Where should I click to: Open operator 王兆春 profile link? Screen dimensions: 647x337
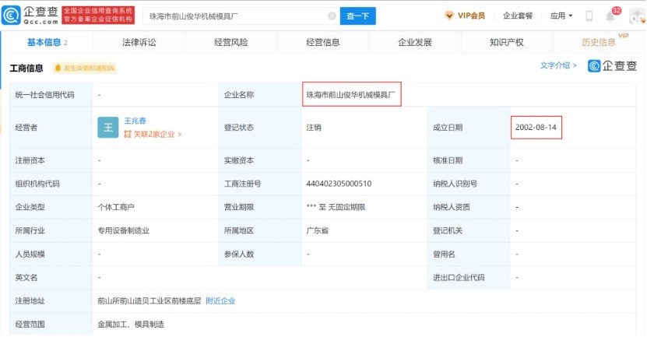135,121
